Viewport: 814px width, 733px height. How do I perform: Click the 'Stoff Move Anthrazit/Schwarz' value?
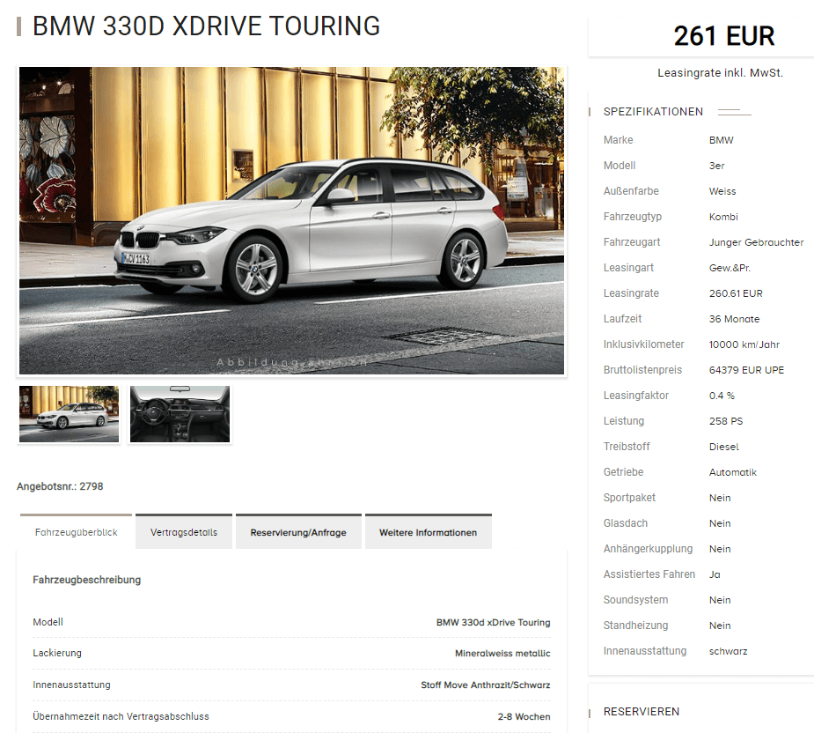tap(486, 685)
